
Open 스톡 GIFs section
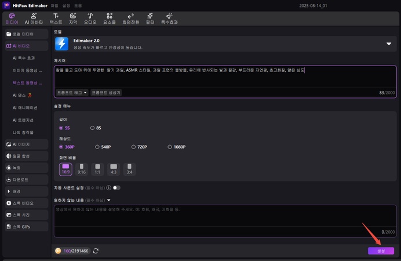coord(26,227)
